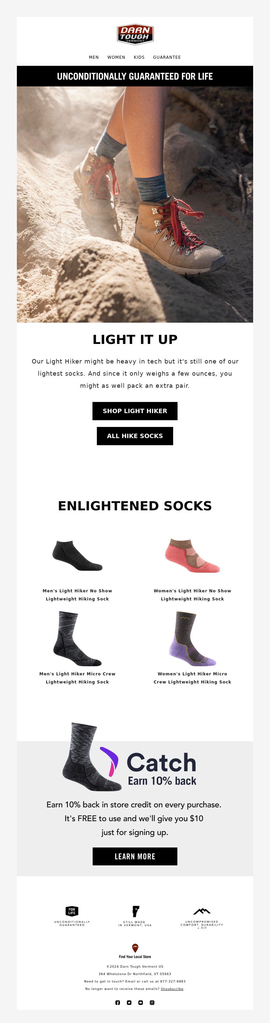Image resolution: width=270 pixels, height=1023 pixels.
Task: Click the For Life guarantee badge icon
Action: click(x=72, y=911)
